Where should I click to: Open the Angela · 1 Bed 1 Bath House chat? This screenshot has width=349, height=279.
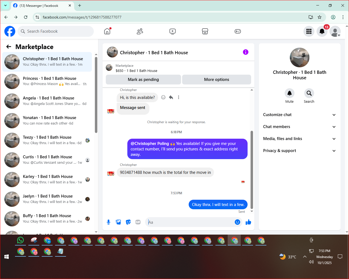coord(47,101)
